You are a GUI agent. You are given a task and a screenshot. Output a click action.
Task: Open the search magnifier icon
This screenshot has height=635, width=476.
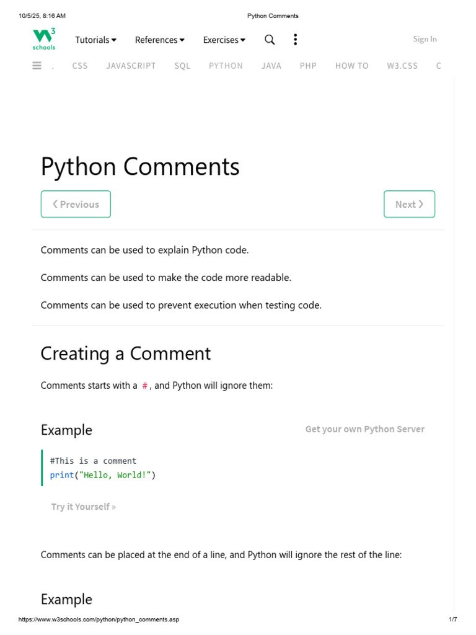(x=270, y=40)
